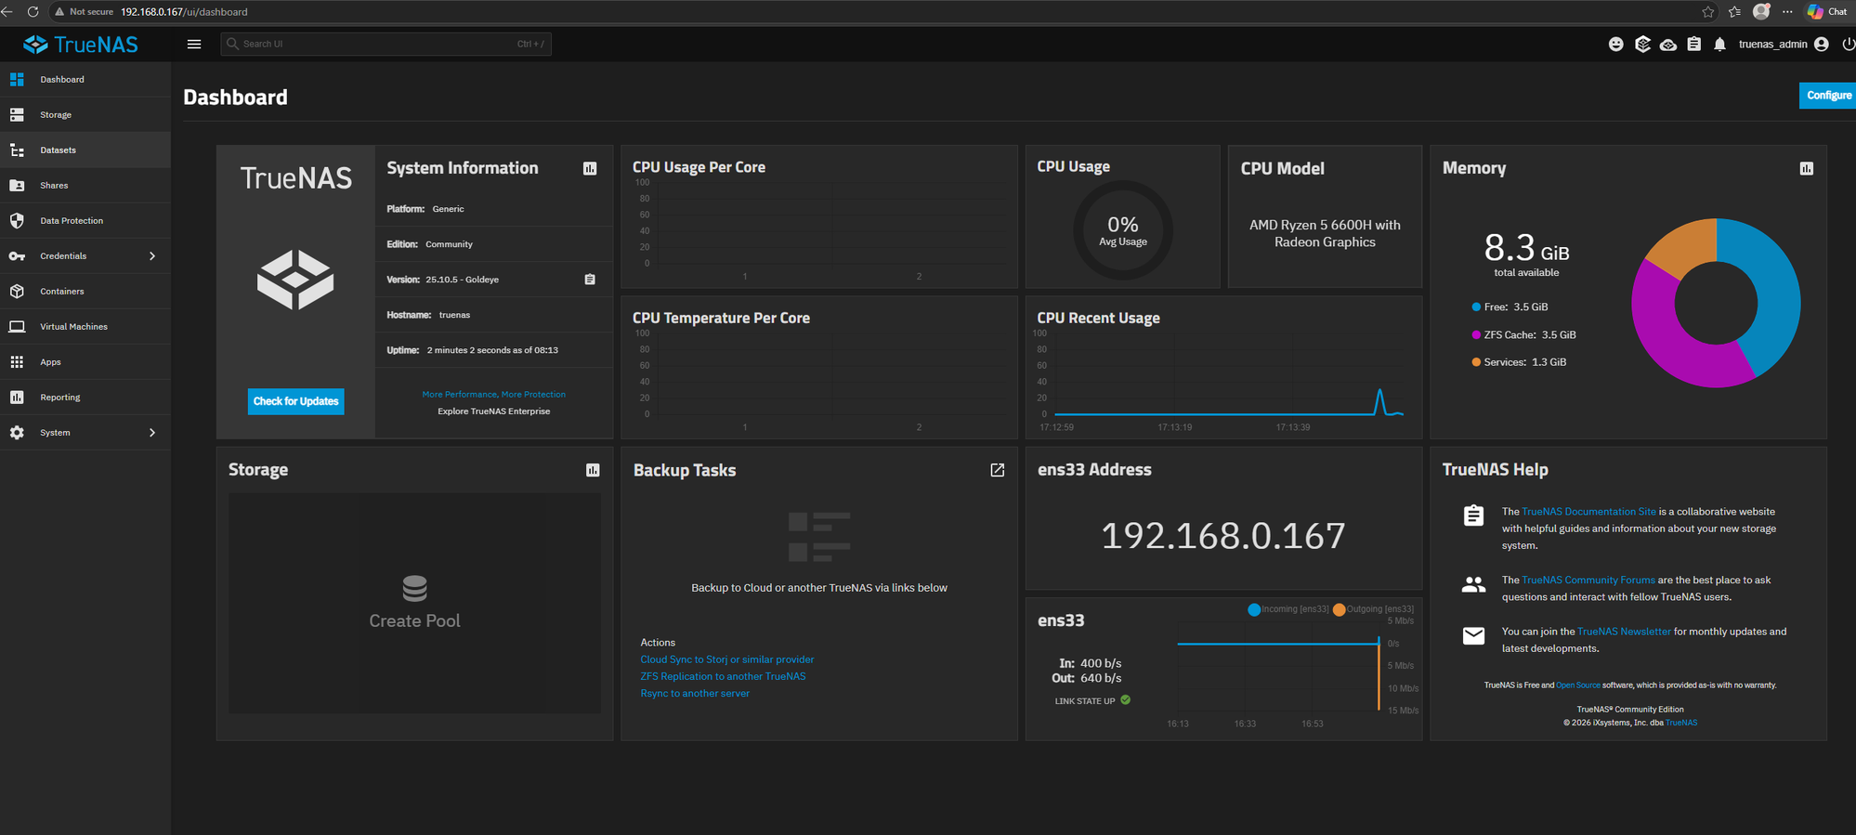Bookmark the page with the browser star icon

[x=1708, y=12]
